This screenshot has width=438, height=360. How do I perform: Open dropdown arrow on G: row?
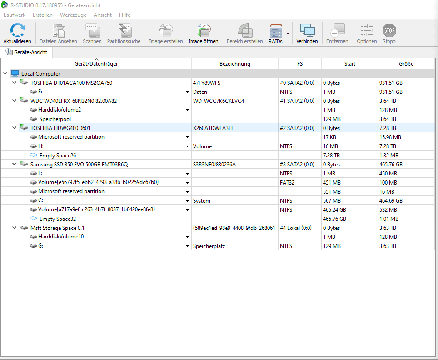tap(188, 246)
